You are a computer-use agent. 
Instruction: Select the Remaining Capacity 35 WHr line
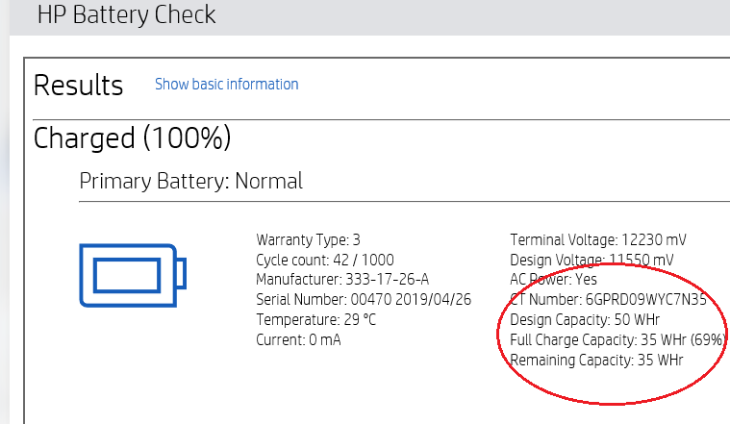click(596, 361)
